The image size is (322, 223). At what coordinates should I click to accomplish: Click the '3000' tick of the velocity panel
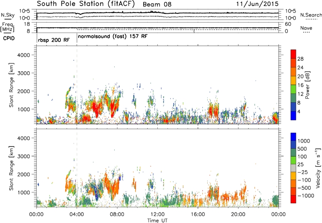[x=24, y=156]
